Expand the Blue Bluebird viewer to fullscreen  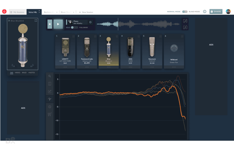36,20
